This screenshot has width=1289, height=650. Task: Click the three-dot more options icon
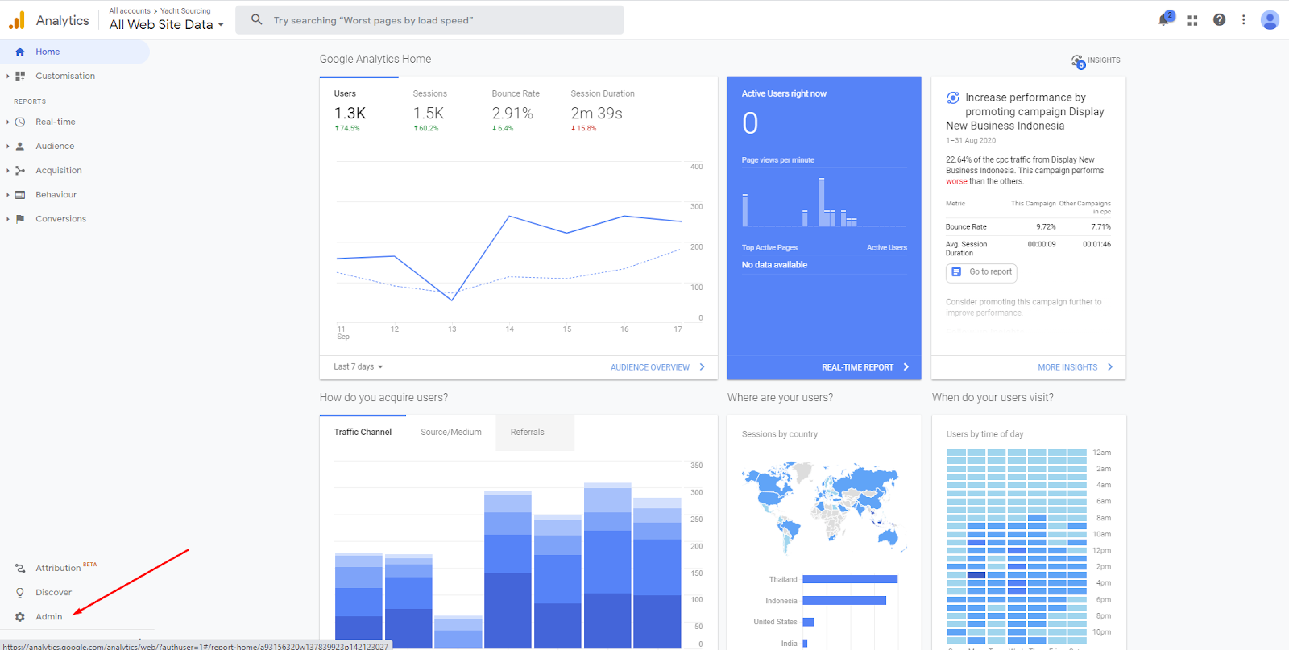(x=1243, y=20)
